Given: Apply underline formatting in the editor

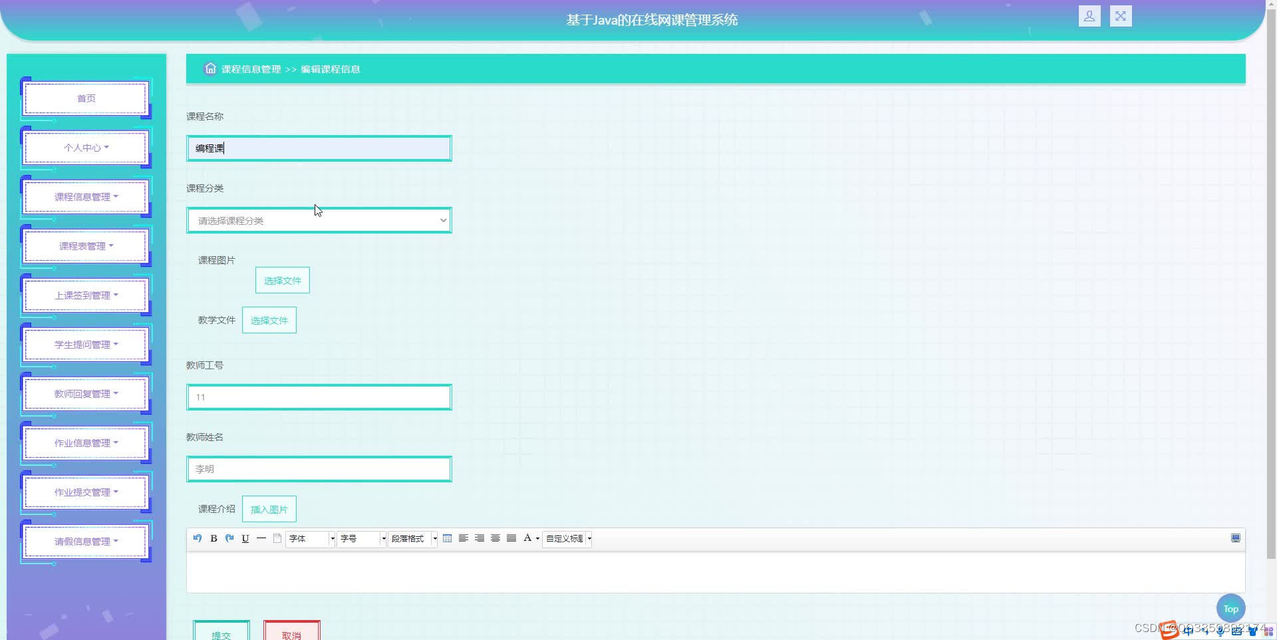Looking at the screenshot, I should coord(245,538).
